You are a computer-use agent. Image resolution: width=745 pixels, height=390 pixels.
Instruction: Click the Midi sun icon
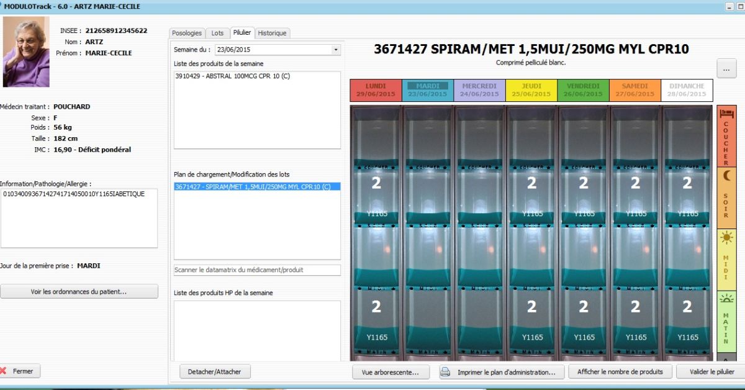[726, 238]
